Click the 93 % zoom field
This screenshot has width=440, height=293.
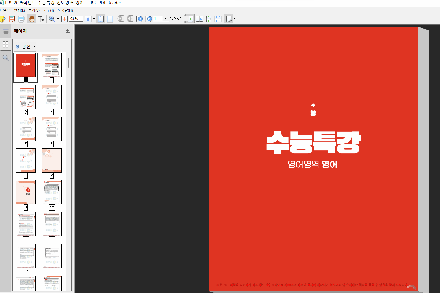point(76,19)
